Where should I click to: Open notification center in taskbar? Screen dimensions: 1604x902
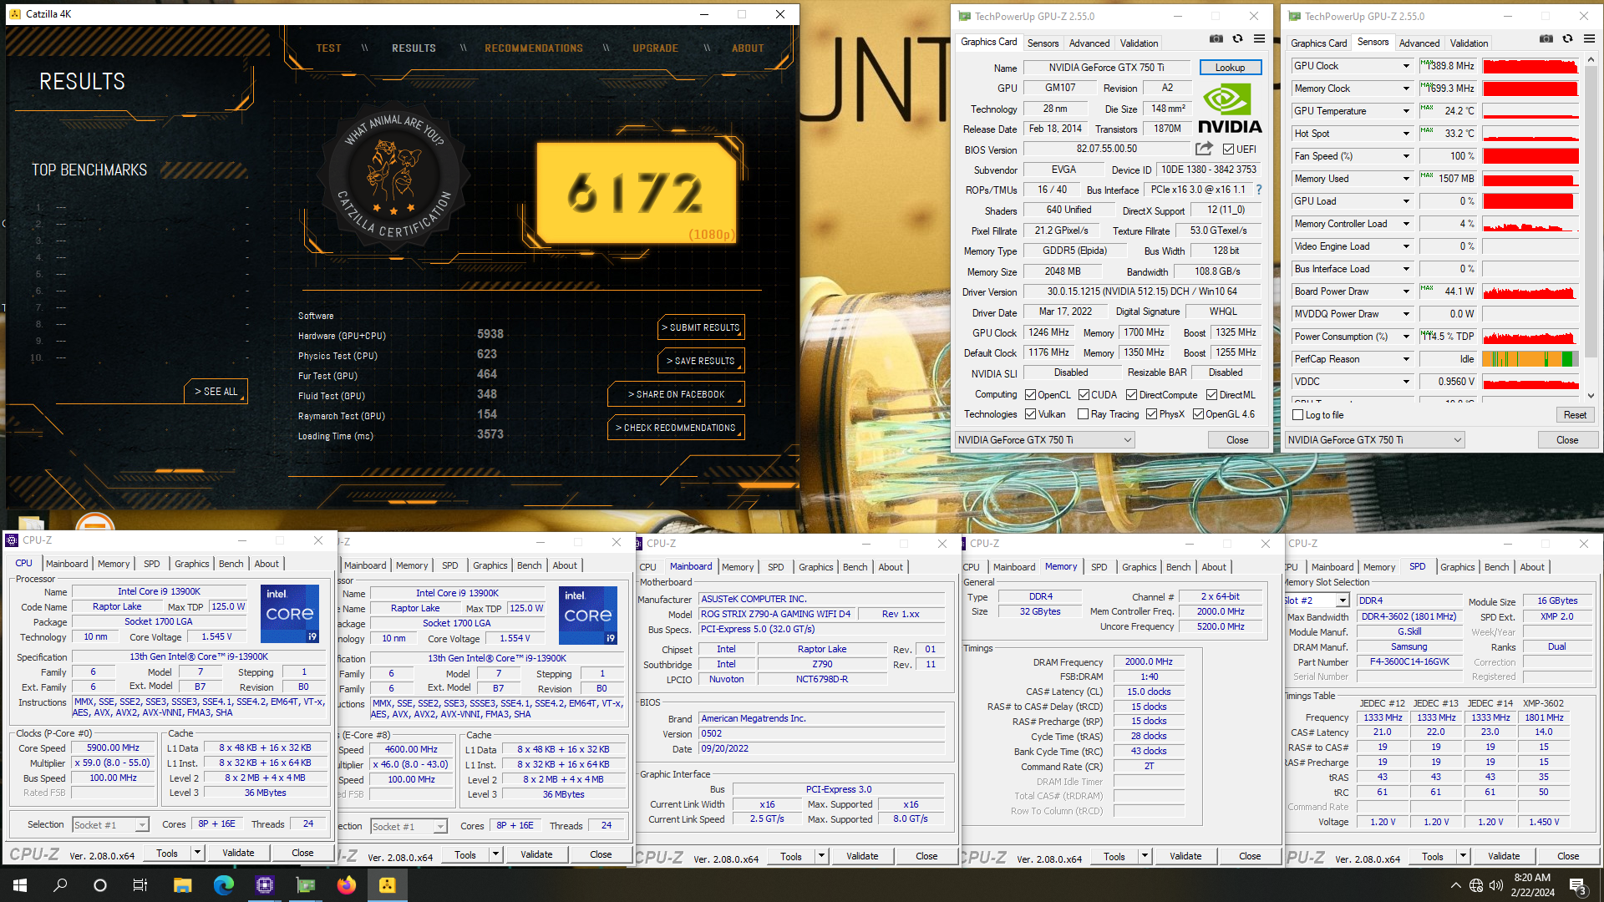(1577, 885)
